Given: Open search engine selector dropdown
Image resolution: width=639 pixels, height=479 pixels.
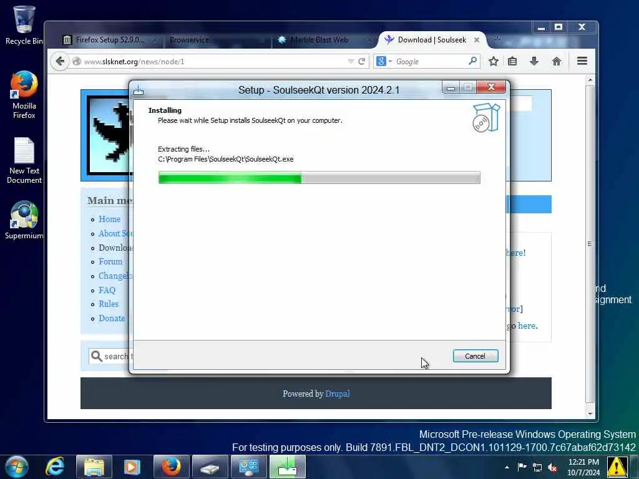Looking at the screenshot, I should coord(384,62).
